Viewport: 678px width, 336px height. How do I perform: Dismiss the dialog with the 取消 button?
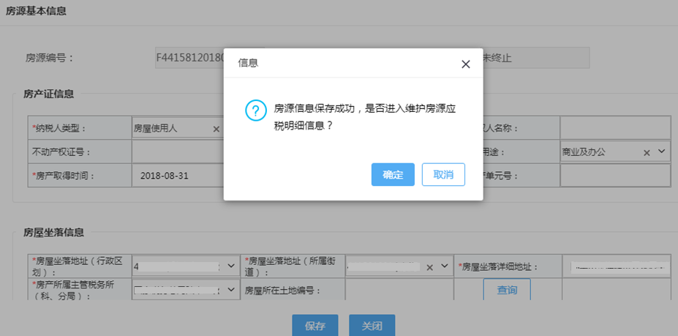[443, 174]
